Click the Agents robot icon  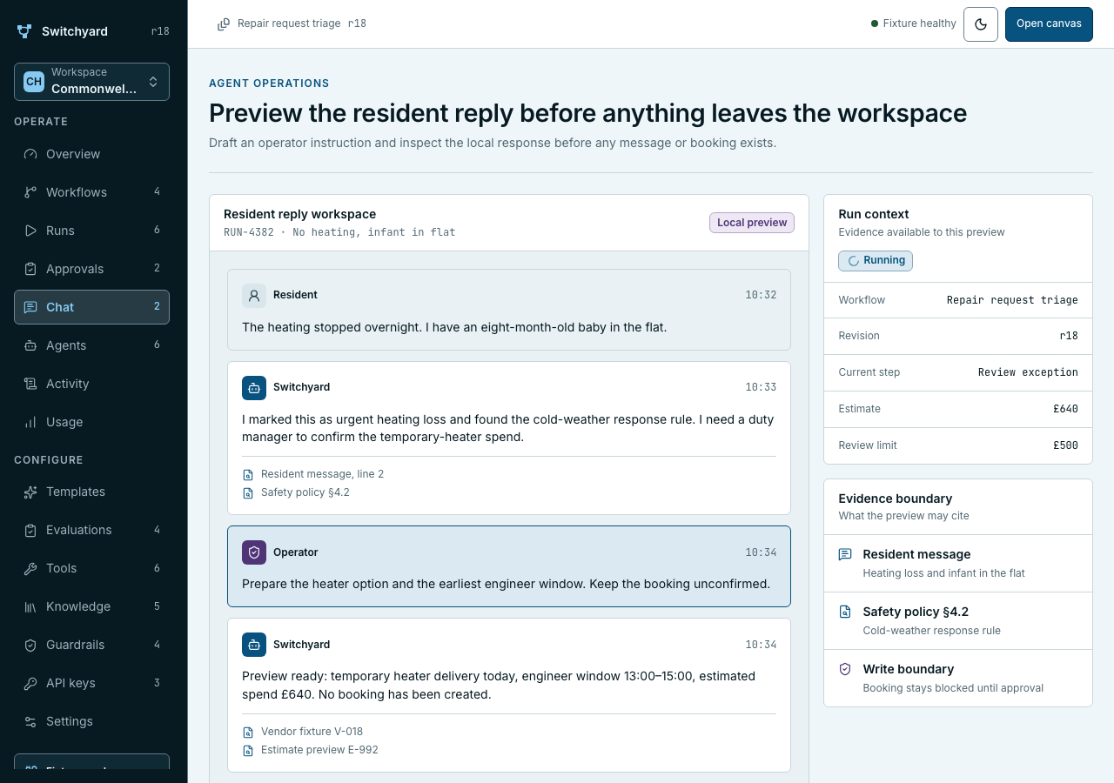tap(30, 345)
